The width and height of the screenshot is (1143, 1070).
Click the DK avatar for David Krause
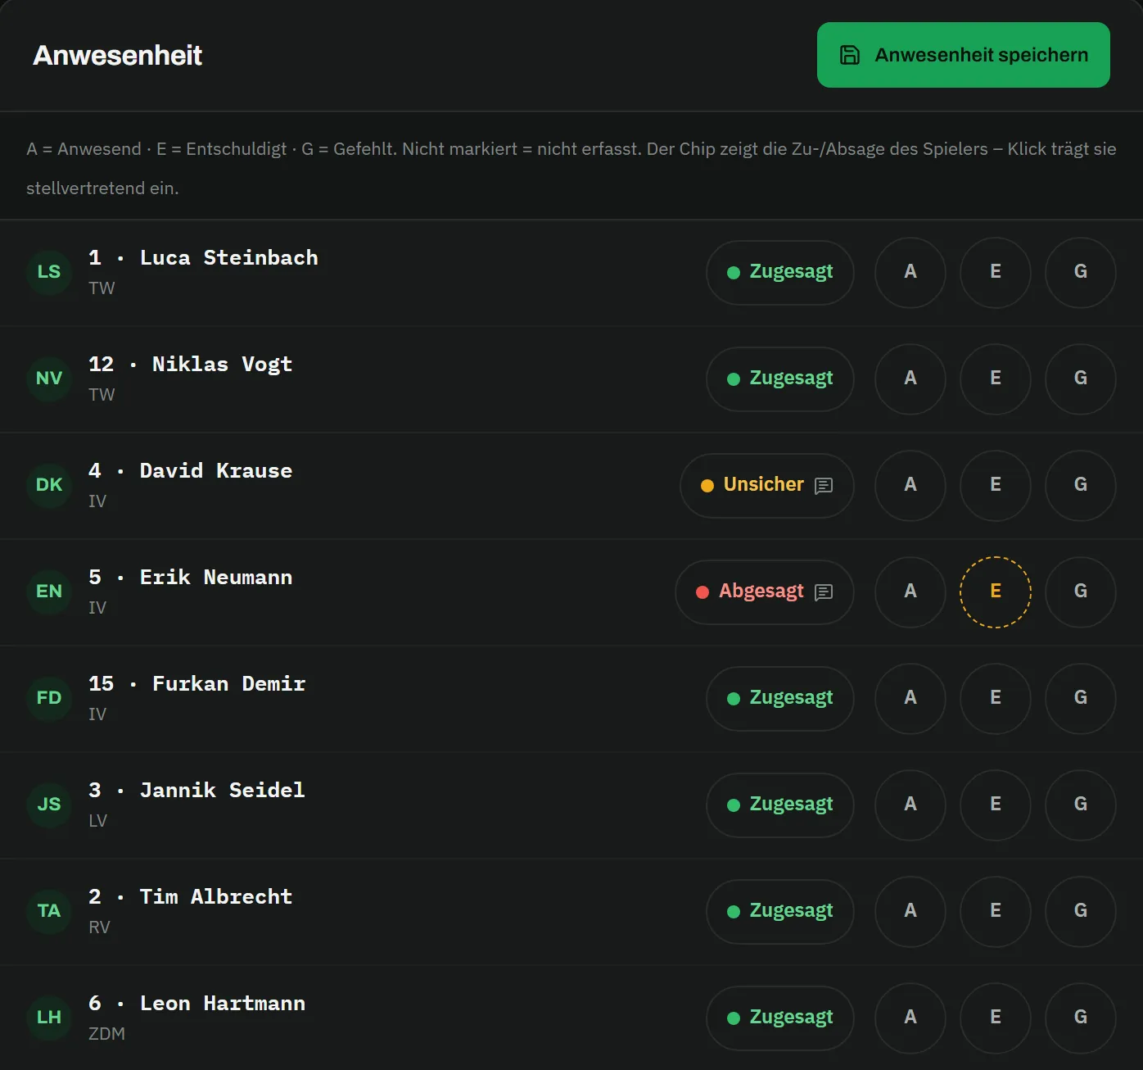pyautogui.click(x=49, y=485)
